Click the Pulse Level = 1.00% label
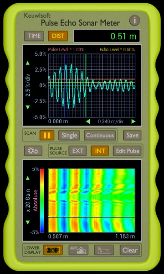 click(66, 49)
